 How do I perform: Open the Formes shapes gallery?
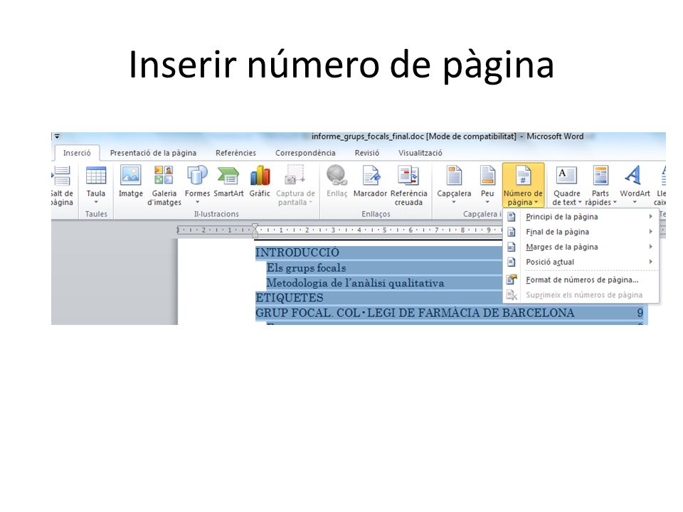[x=197, y=185]
